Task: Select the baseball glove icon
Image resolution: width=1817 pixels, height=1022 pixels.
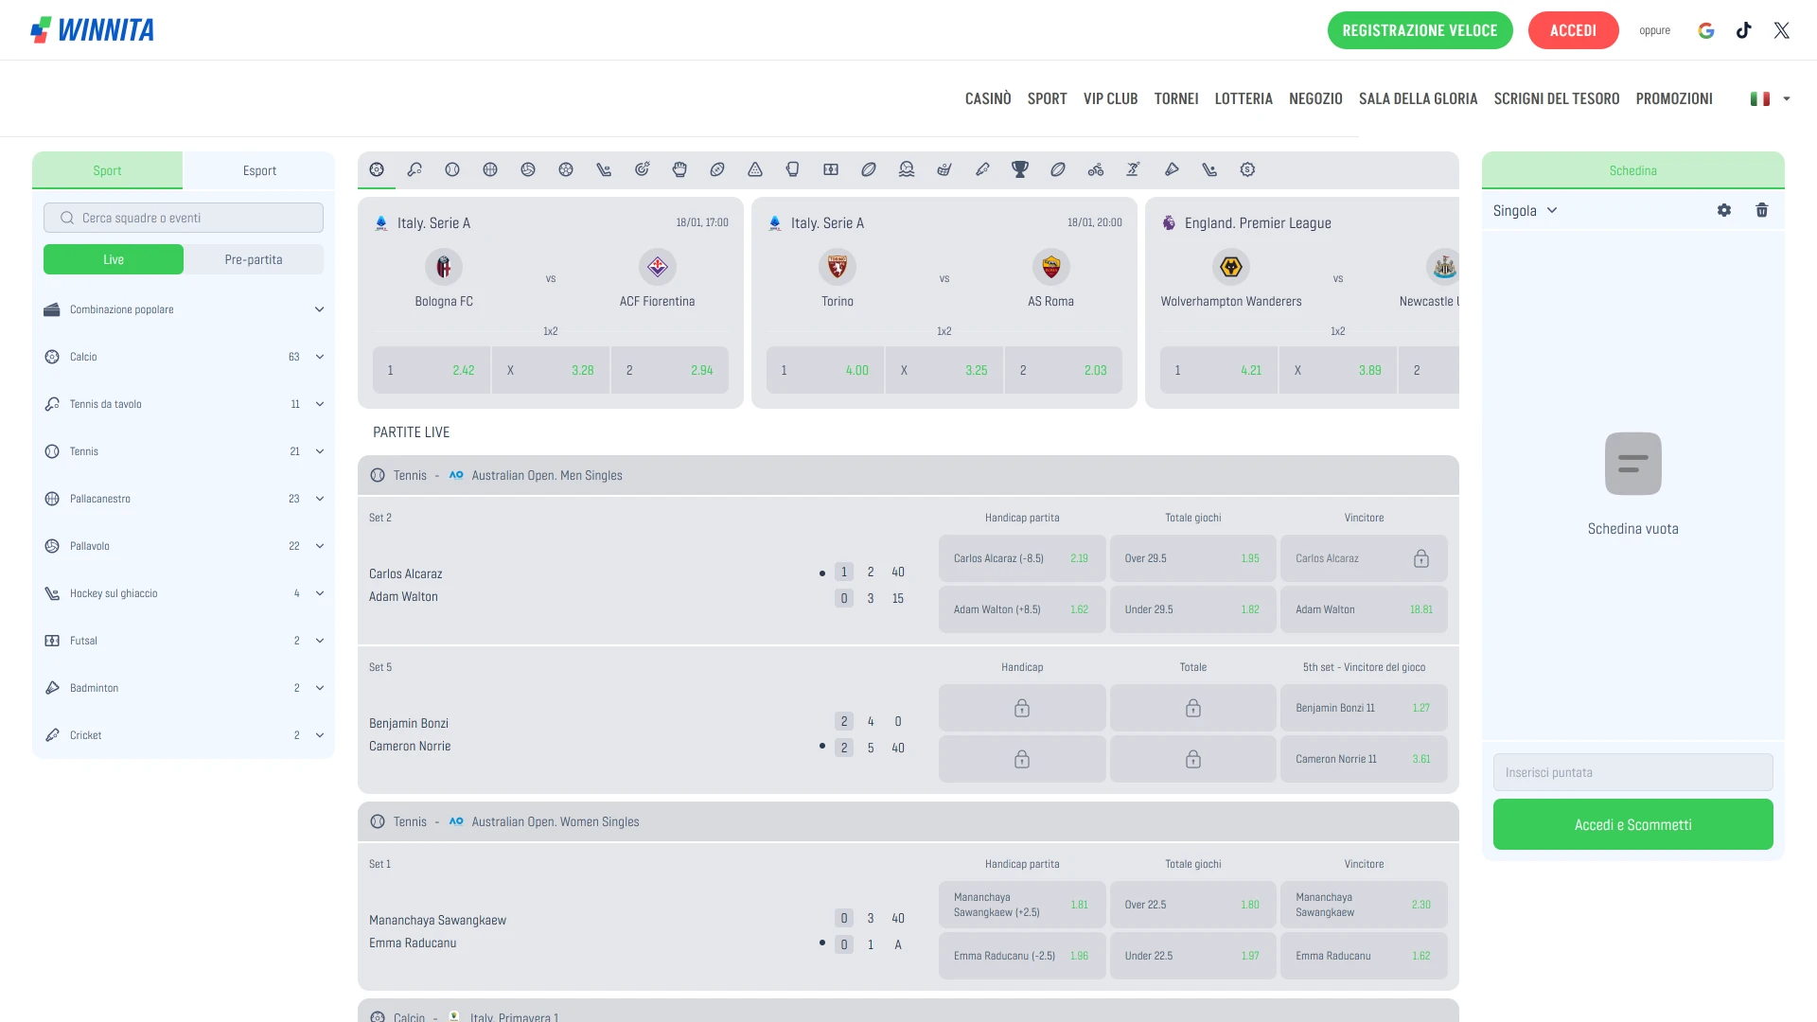Action: tap(679, 169)
